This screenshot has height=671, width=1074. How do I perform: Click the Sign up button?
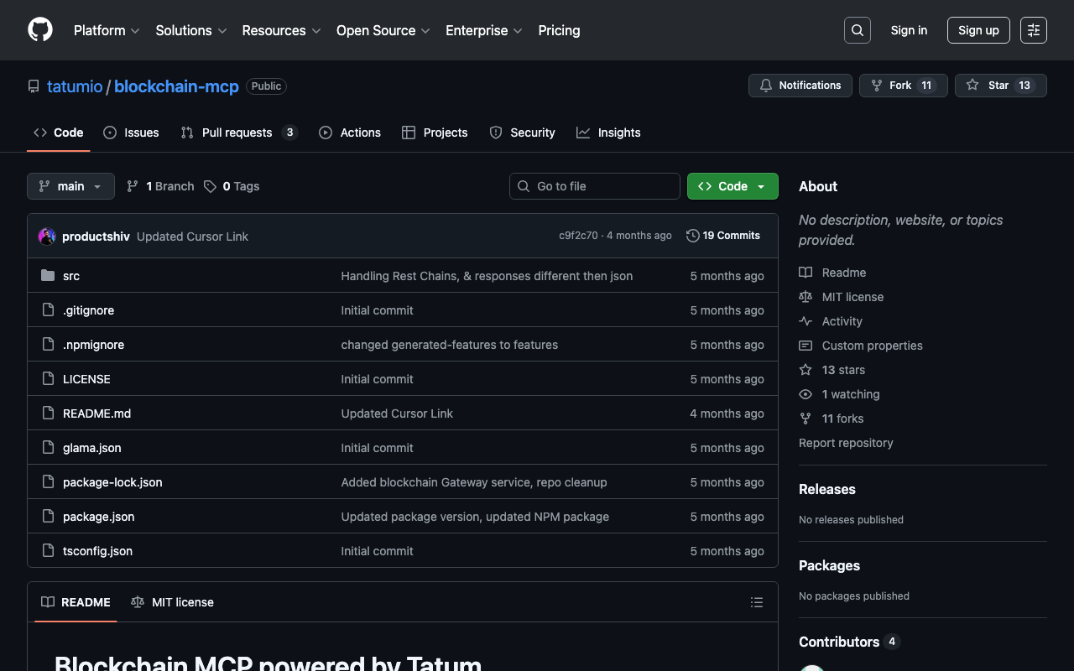tap(978, 30)
